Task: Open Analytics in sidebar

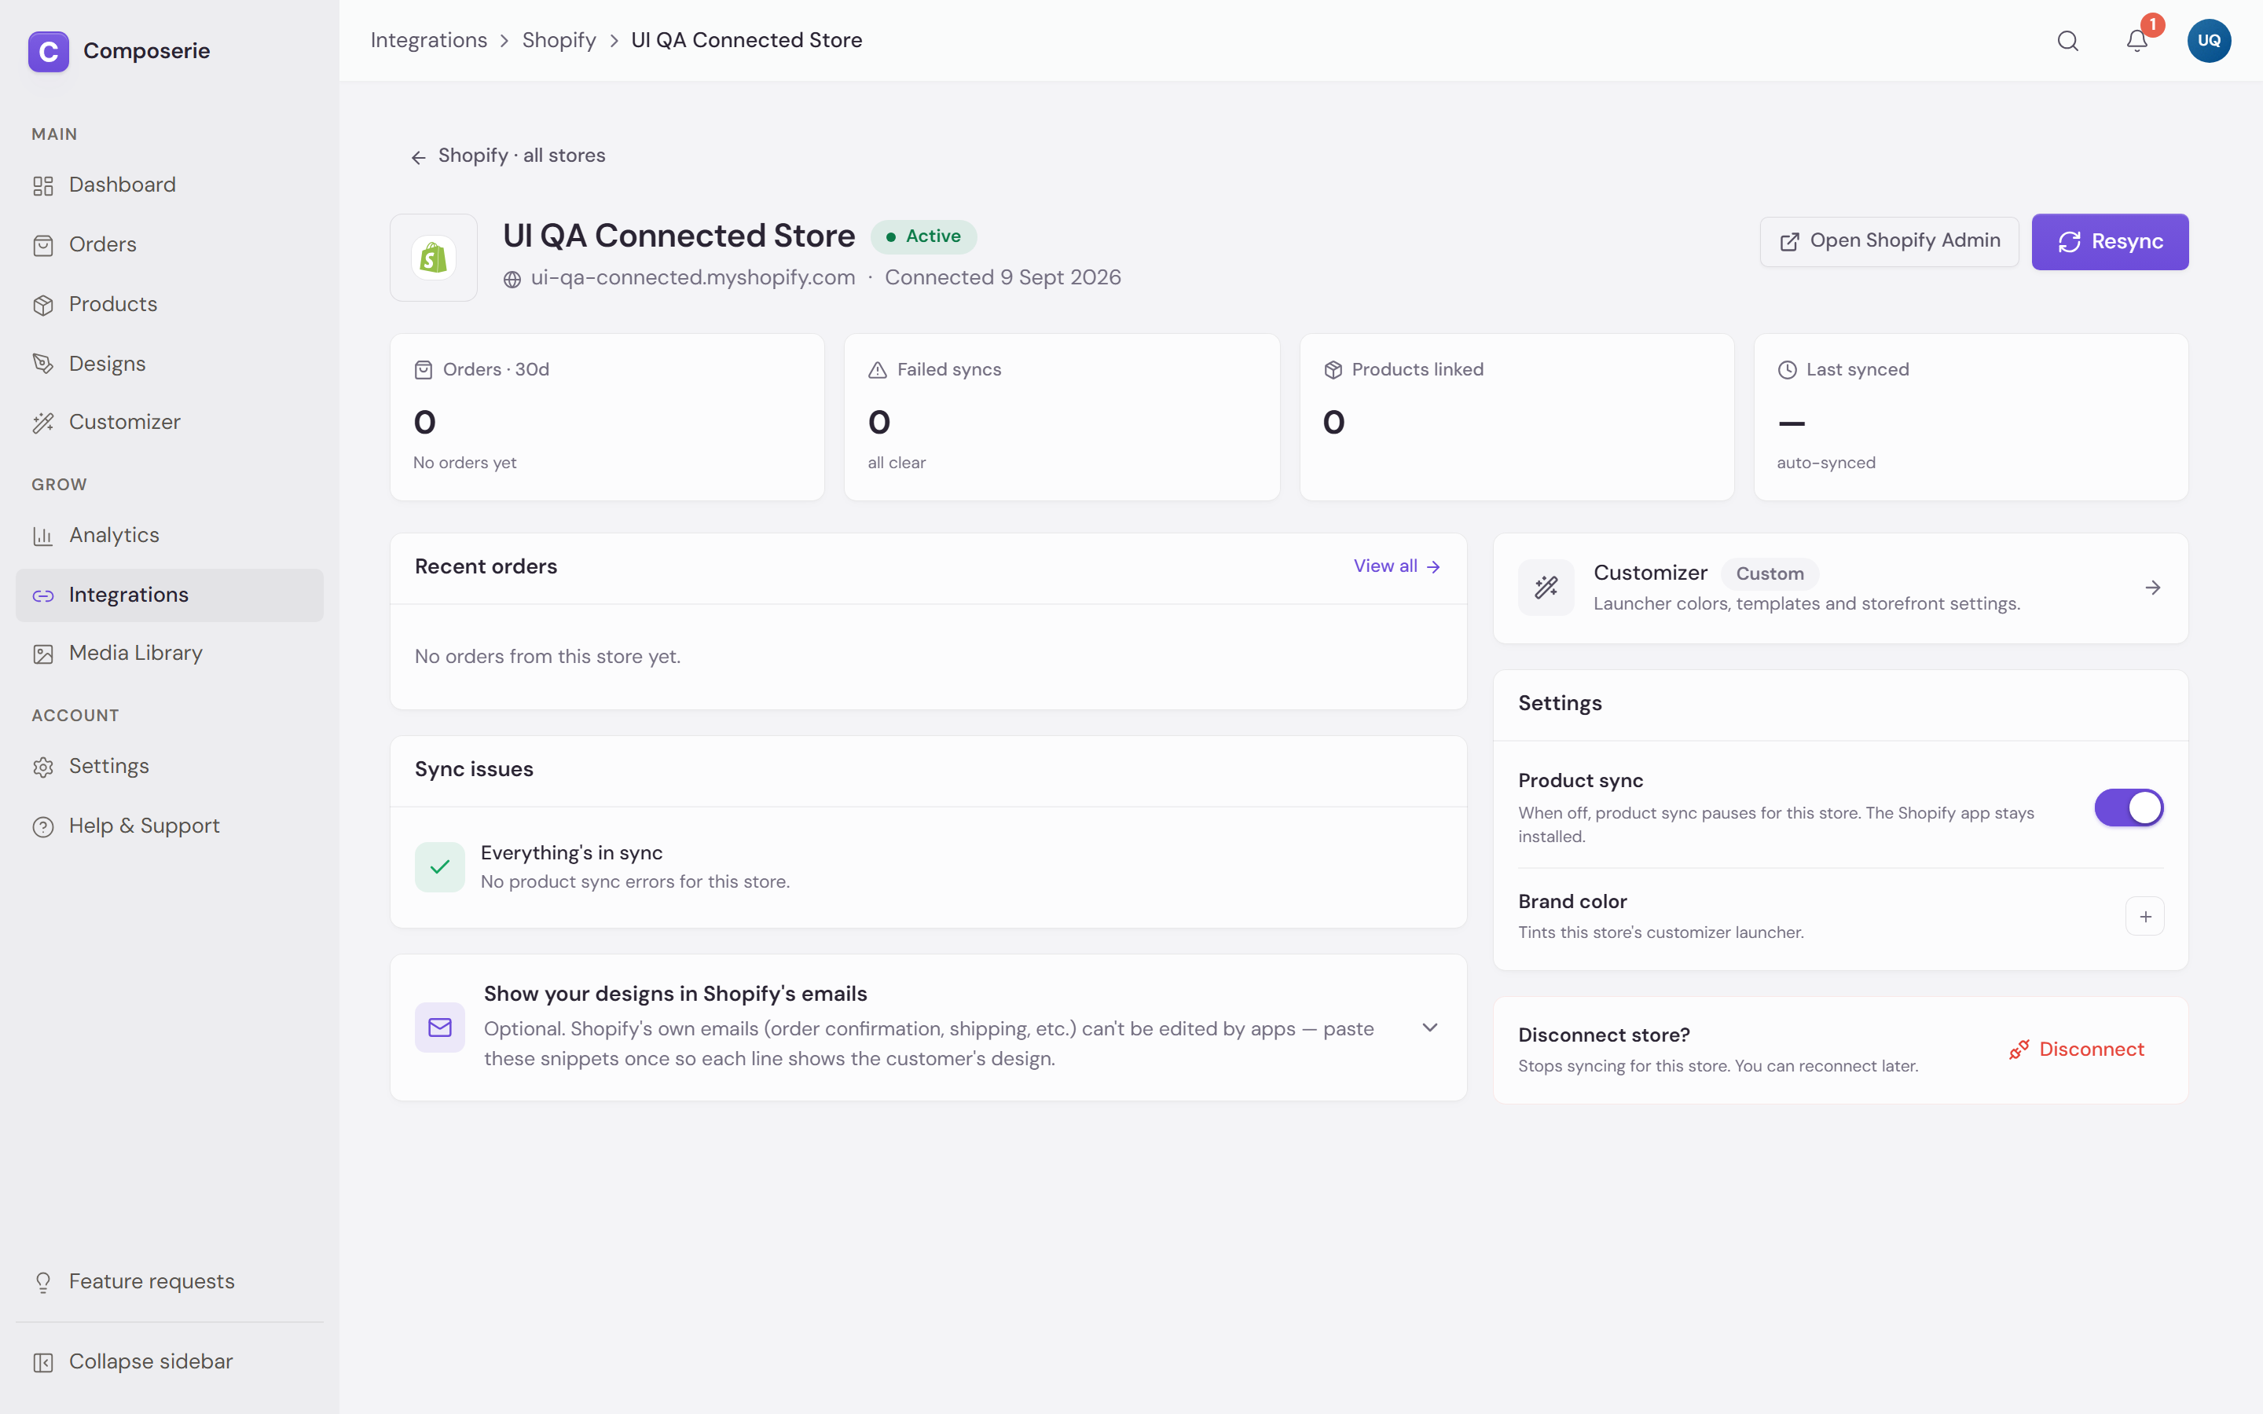Action: 169,536
